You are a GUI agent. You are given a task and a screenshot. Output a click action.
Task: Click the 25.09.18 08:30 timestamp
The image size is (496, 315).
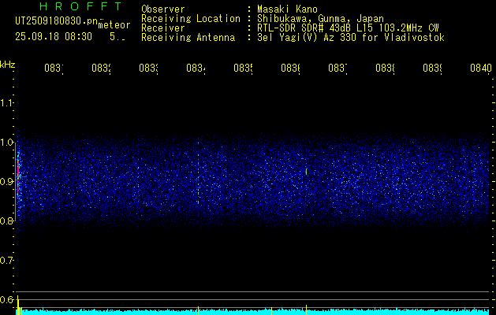click(x=54, y=36)
